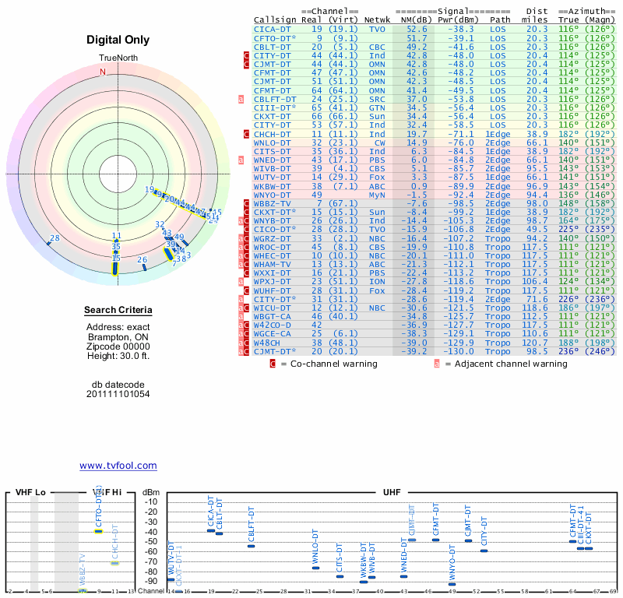The image size is (623, 598).
Task: Click the channel 32 label on the radar plot
Action: [160, 224]
